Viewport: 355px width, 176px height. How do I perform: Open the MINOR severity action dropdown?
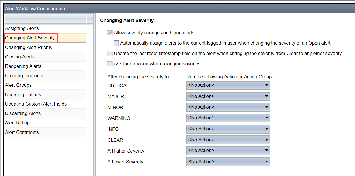click(x=228, y=107)
